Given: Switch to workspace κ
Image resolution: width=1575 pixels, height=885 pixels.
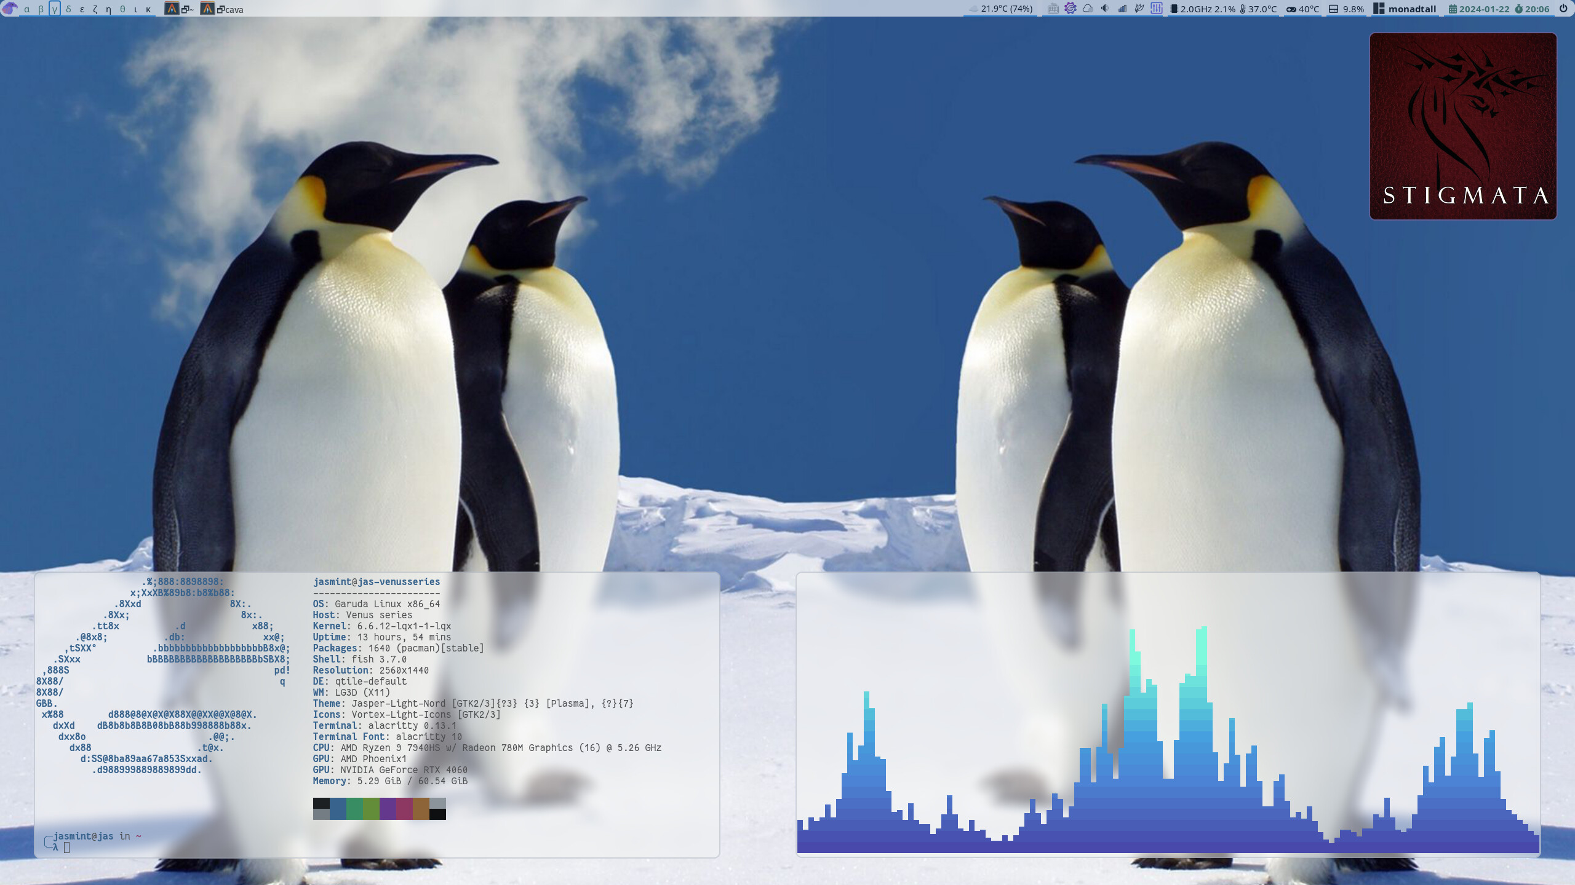Looking at the screenshot, I should click(148, 9).
